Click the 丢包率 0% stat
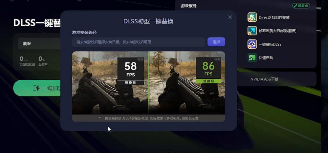This screenshot has width=328, height=153. [x=43, y=61]
